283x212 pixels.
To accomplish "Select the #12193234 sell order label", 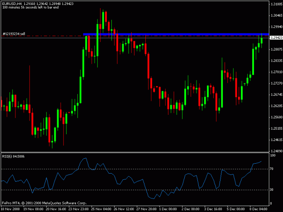I will click(x=14, y=34).
